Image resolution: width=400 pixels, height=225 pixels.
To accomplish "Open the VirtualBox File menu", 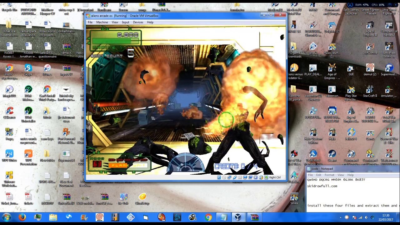I will pos(90,22).
